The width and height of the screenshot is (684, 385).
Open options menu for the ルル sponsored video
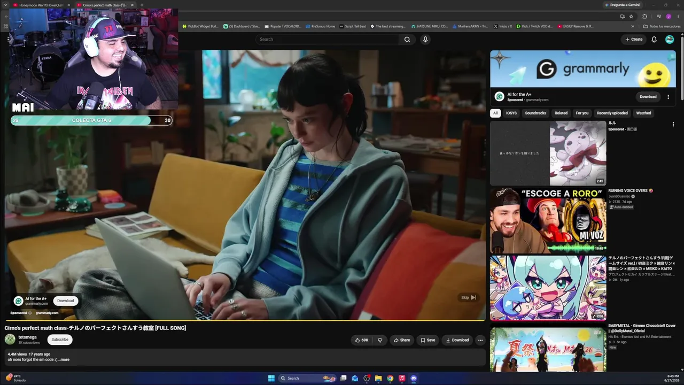tap(673, 124)
